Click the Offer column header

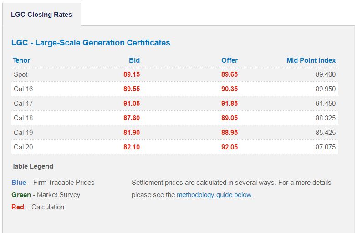tap(230, 60)
